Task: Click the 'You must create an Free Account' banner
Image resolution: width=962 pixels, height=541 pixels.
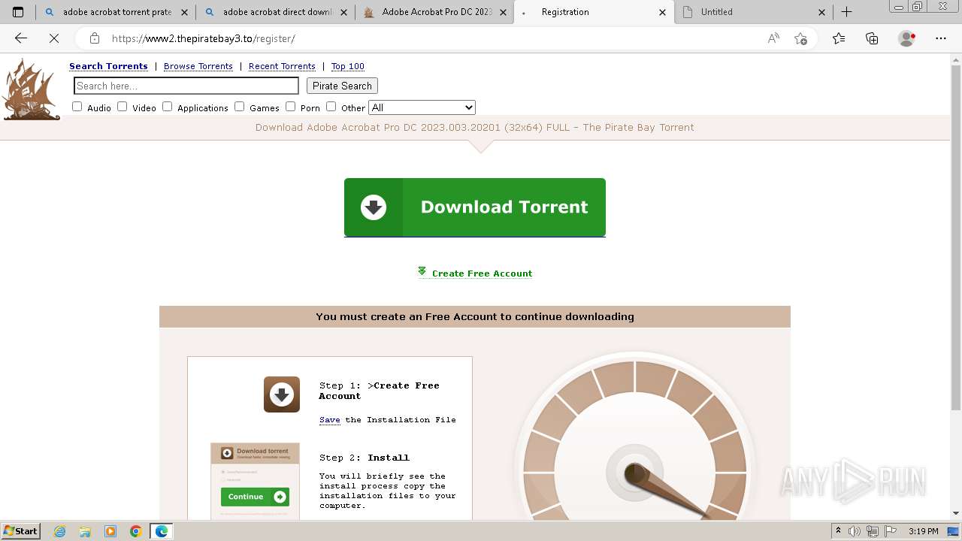Action: (x=475, y=316)
